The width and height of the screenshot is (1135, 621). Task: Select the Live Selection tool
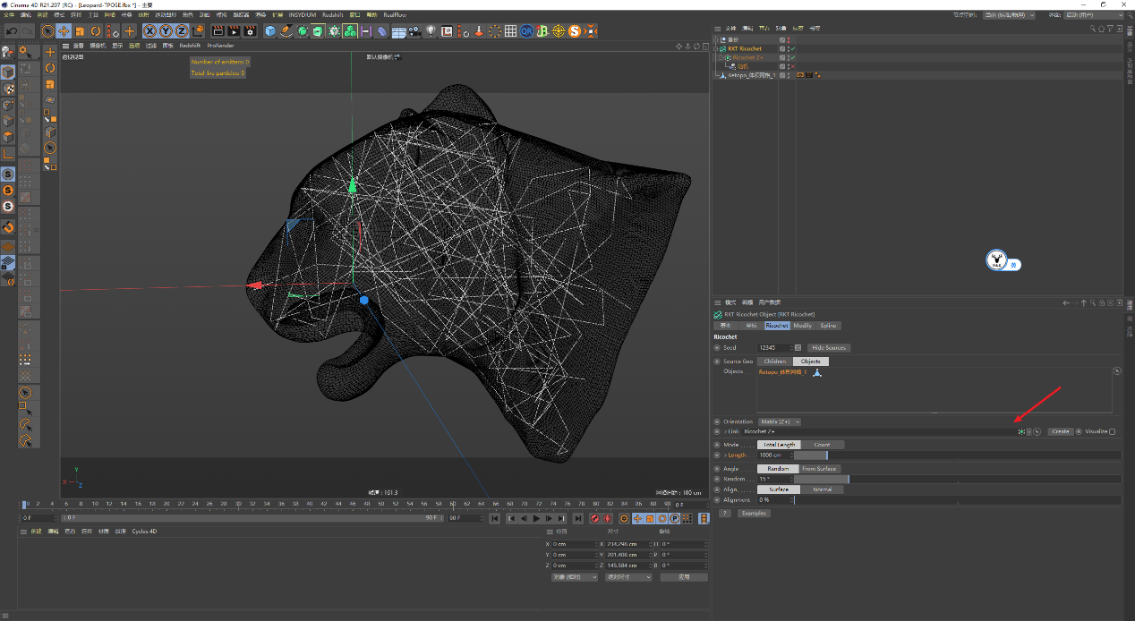[x=47, y=31]
